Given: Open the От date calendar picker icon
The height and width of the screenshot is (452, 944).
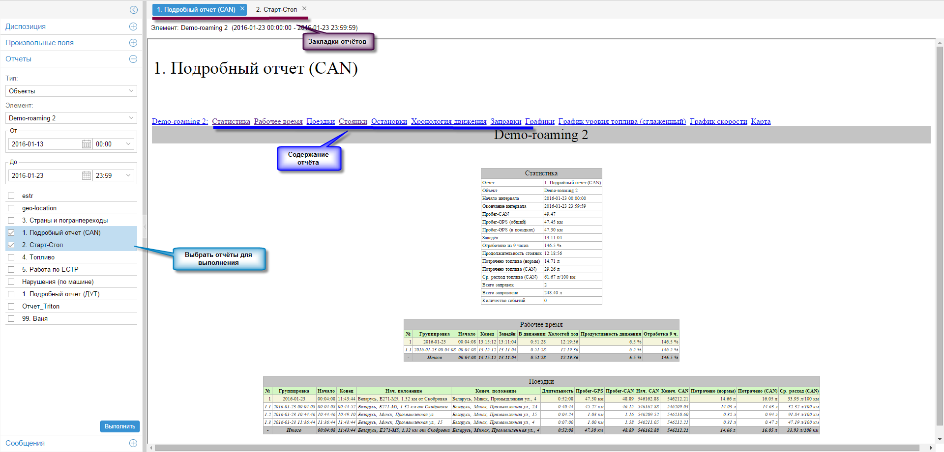Looking at the screenshot, I should pyautogui.click(x=87, y=144).
